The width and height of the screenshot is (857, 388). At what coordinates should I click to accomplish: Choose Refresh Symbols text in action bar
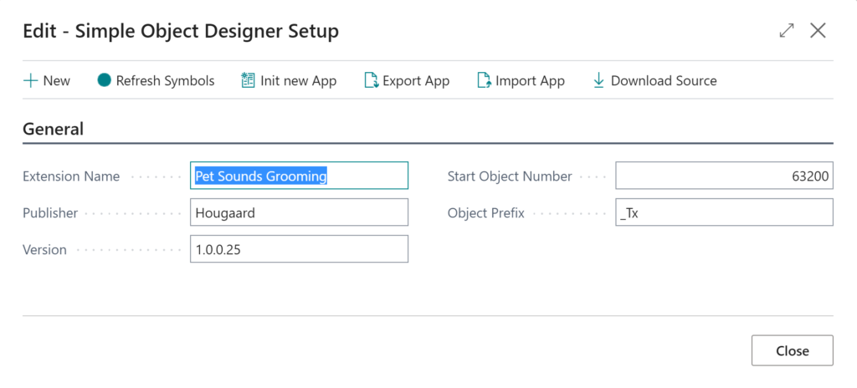pyautogui.click(x=165, y=81)
